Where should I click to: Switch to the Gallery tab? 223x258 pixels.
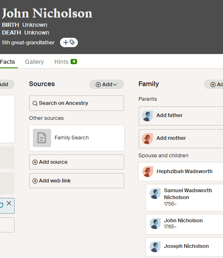click(34, 62)
